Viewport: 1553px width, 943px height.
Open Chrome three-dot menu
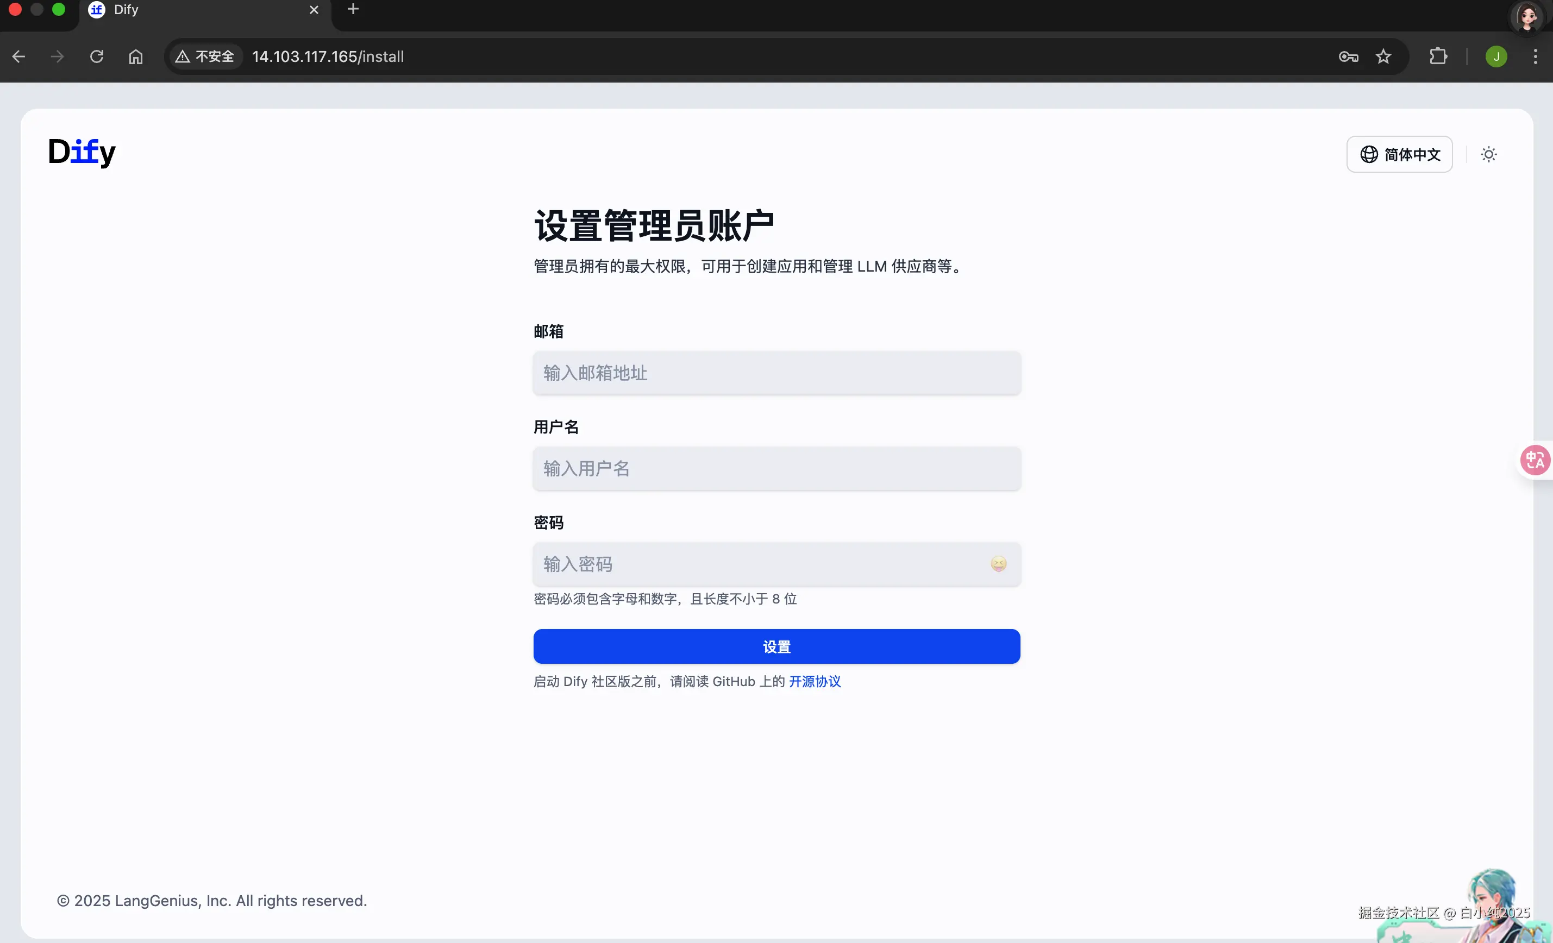(1536, 56)
